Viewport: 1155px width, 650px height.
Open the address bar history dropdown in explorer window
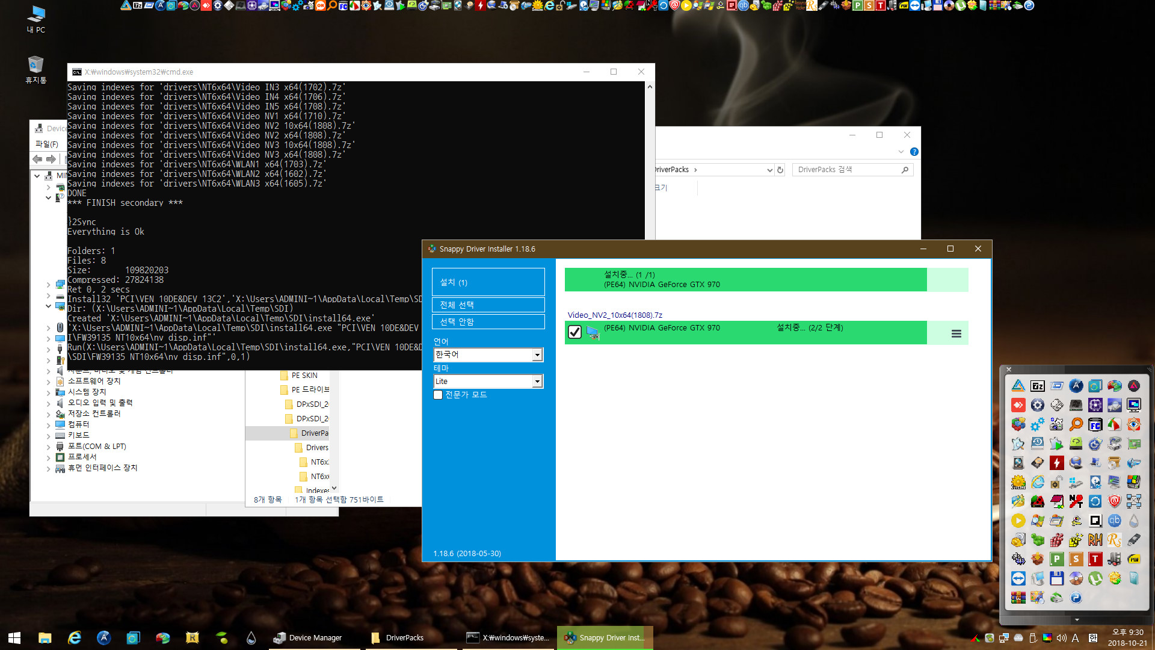(x=769, y=170)
